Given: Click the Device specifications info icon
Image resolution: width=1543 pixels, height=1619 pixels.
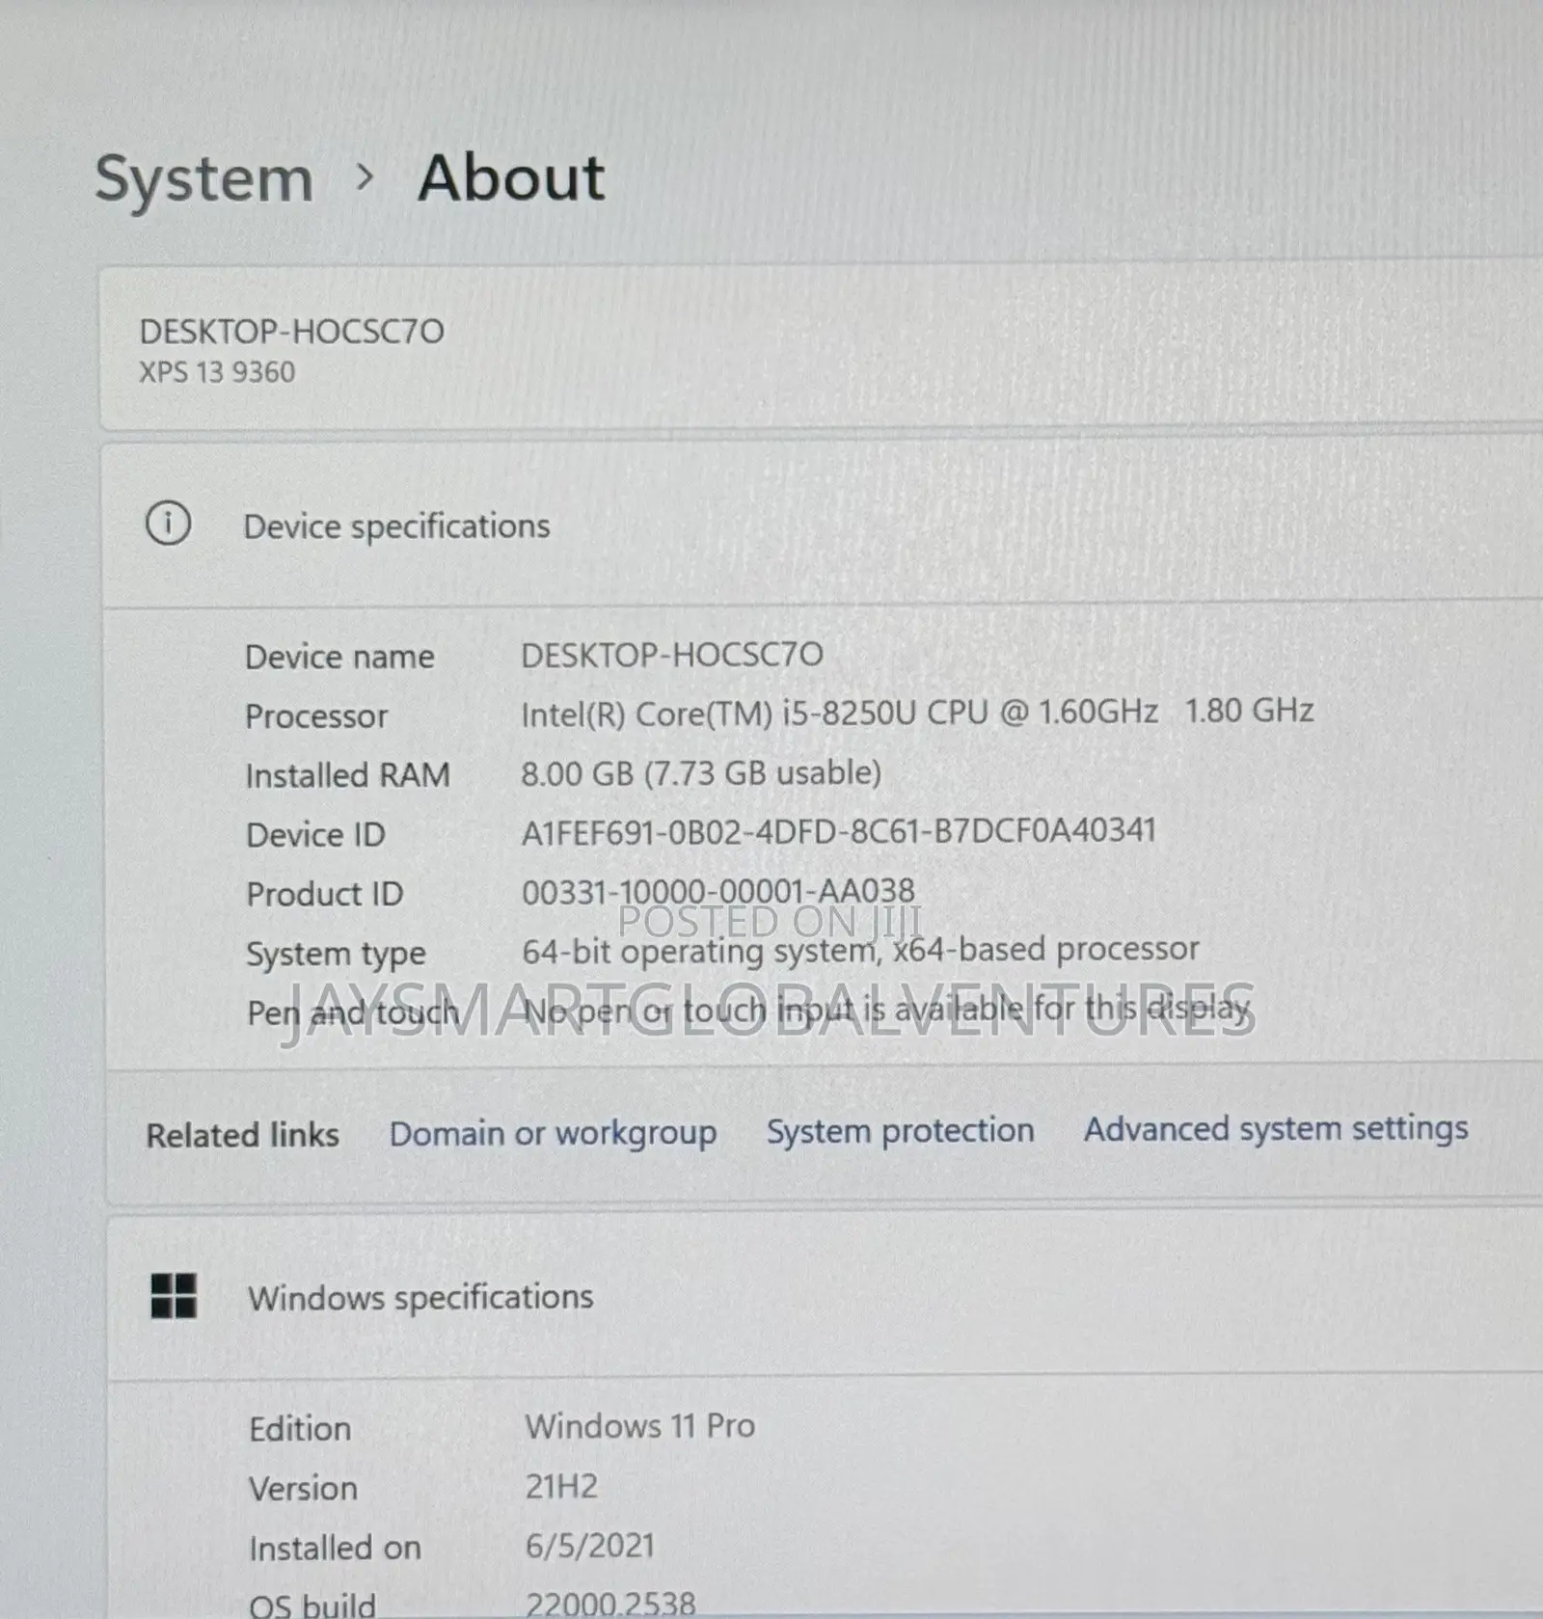Looking at the screenshot, I should point(168,524).
